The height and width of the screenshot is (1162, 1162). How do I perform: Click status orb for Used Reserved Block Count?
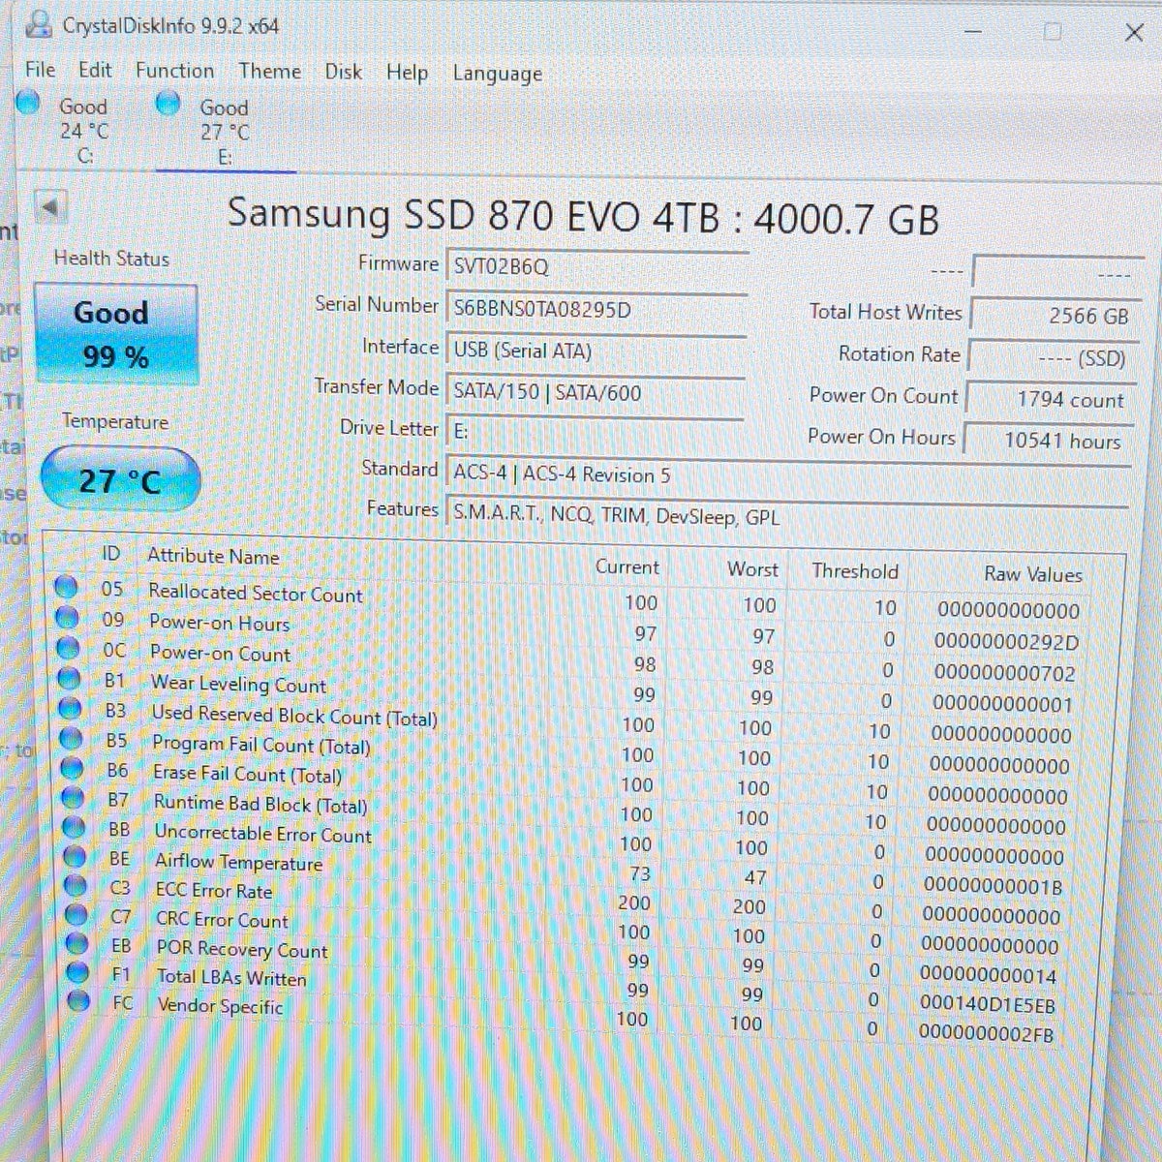click(x=70, y=708)
